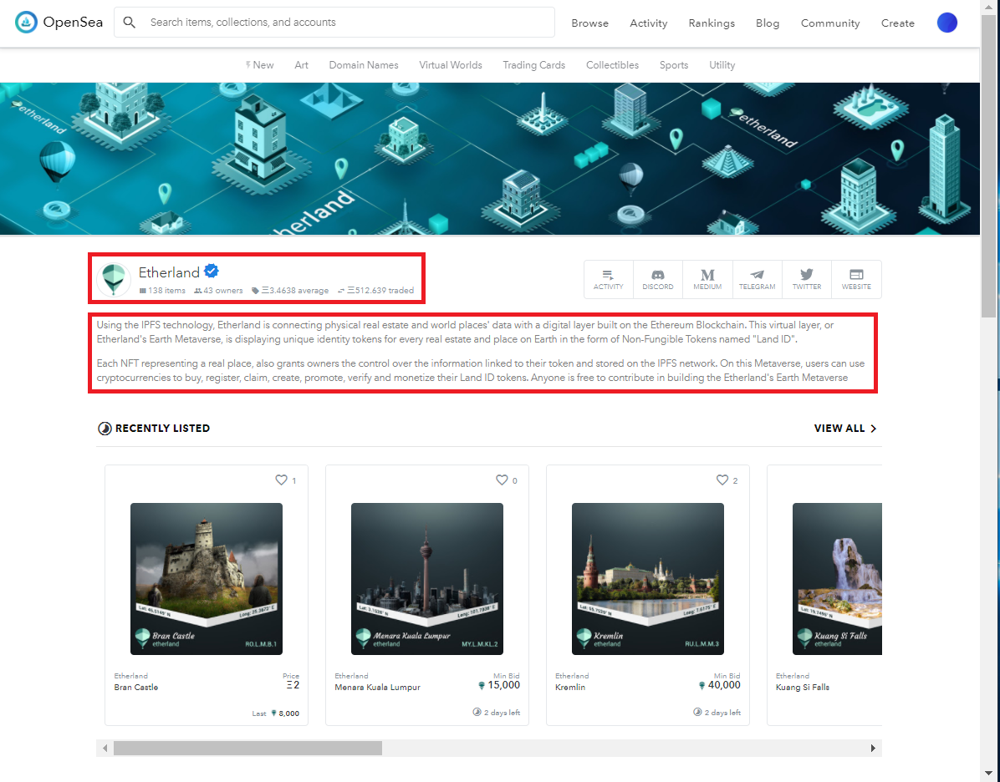Go to the Blog link
Screen dimensions: 1000x782
[x=768, y=23]
